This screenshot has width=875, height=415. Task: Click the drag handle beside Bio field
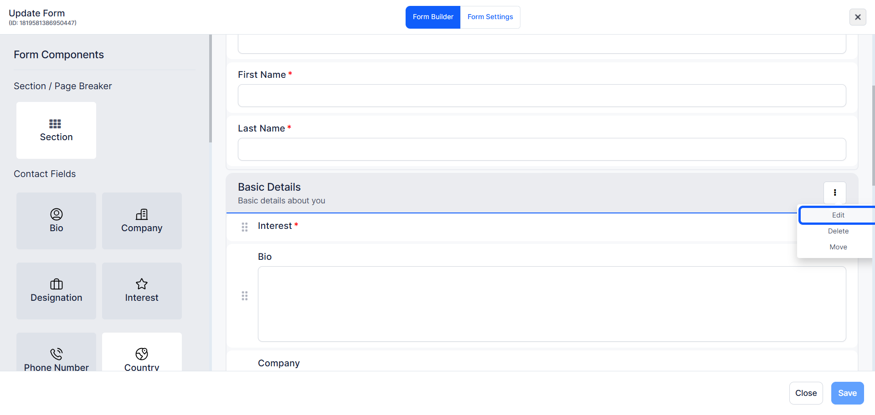[x=245, y=296]
